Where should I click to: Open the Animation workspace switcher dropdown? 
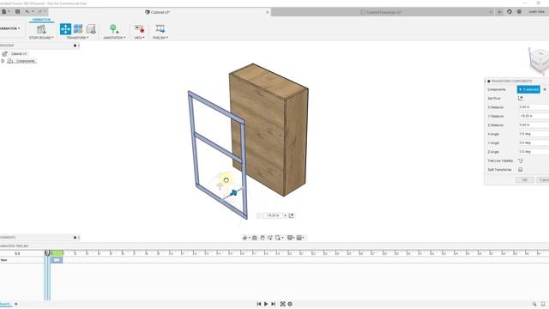[x=9, y=28]
